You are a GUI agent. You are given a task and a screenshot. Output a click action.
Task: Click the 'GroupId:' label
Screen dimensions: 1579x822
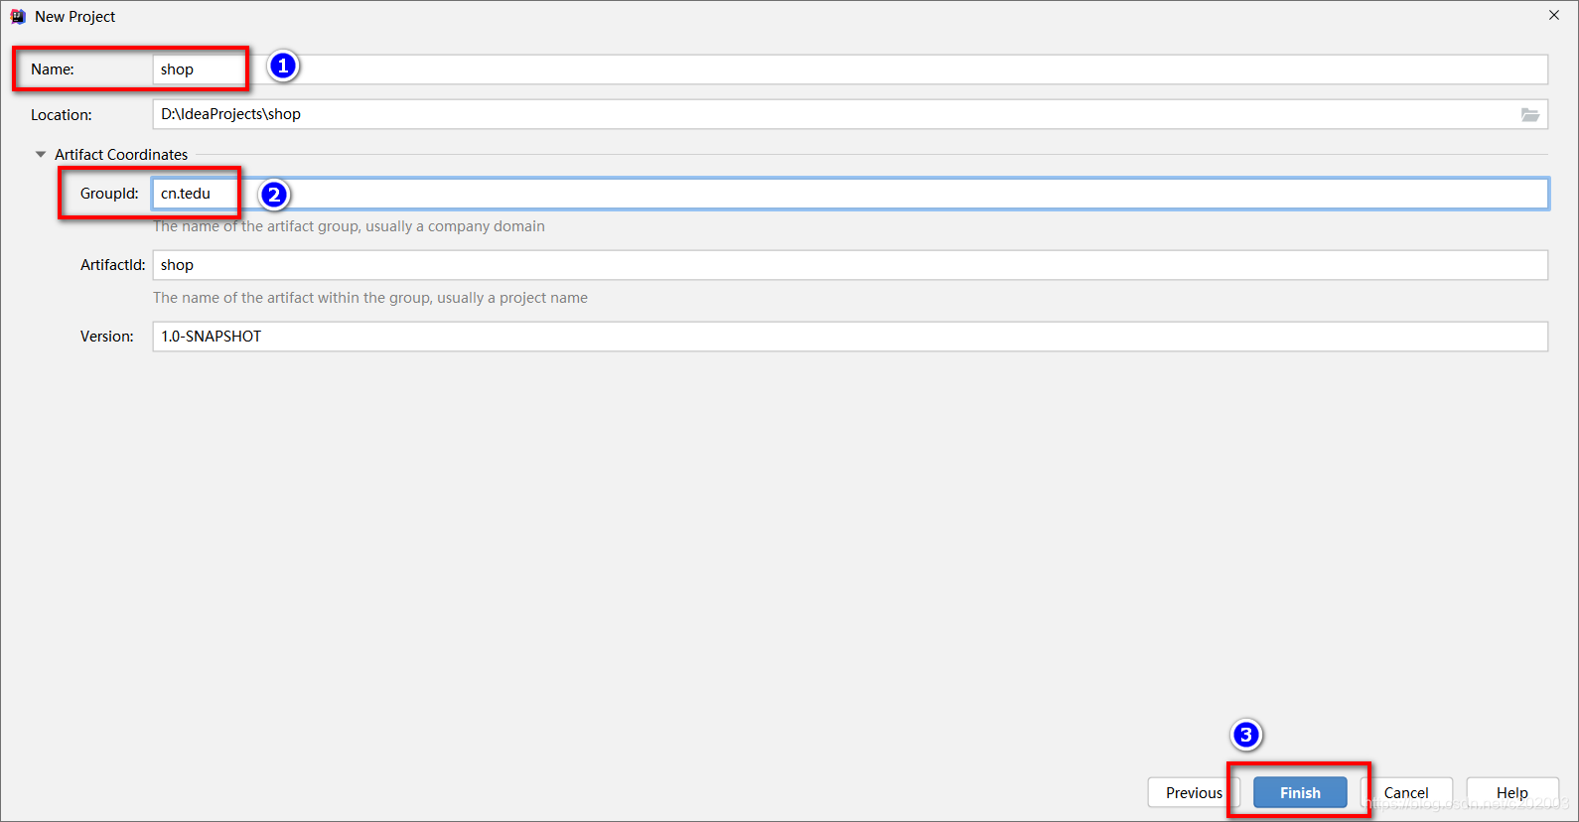(x=109, y=194)
